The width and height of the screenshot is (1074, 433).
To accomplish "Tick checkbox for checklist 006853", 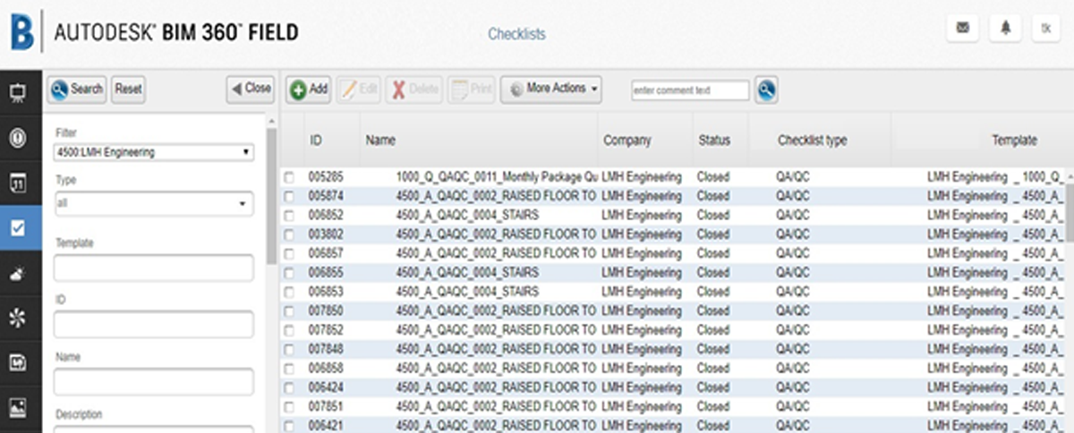I will [x=288, y=292].
